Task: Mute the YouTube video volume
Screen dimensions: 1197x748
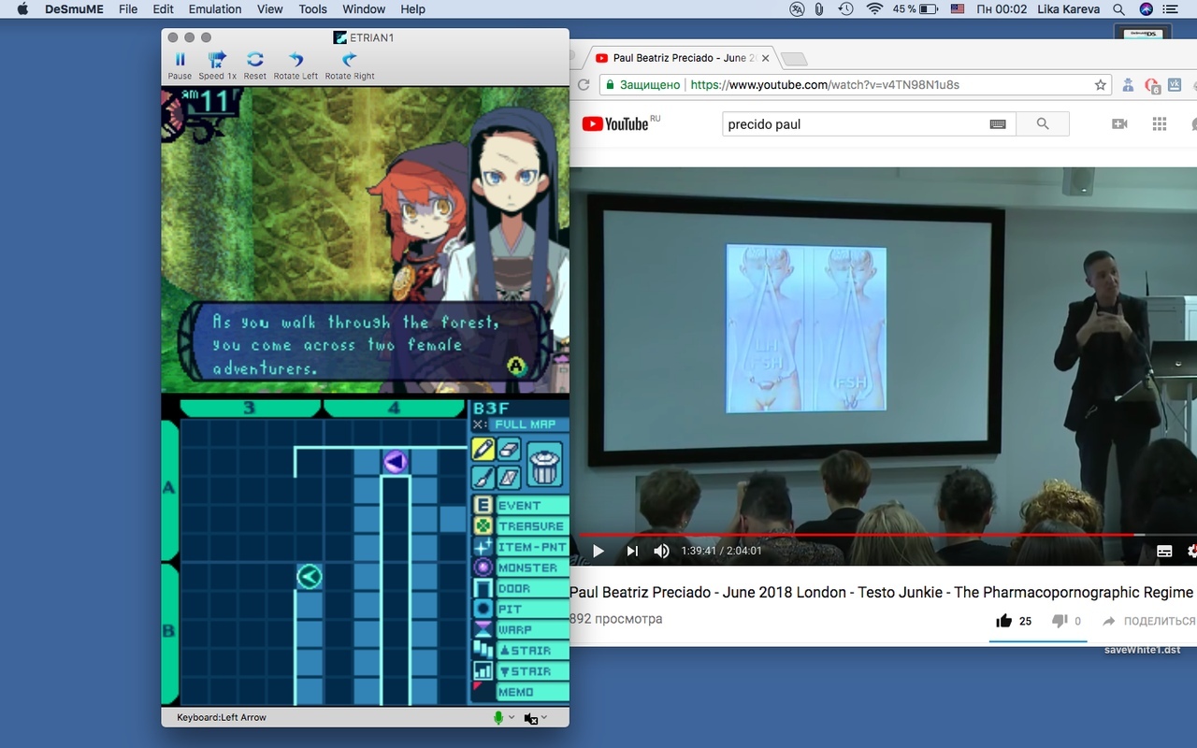Action: point(661,551)
